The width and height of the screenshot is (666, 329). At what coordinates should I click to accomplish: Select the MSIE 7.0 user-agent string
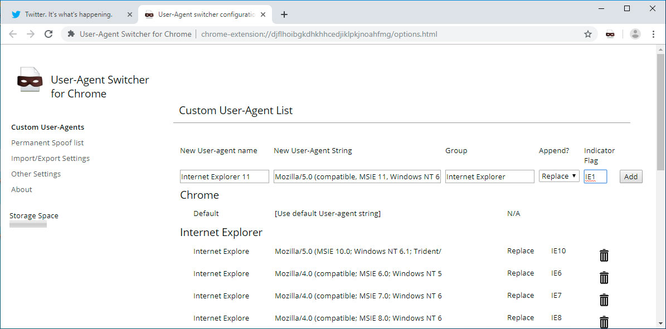(358, 296)
